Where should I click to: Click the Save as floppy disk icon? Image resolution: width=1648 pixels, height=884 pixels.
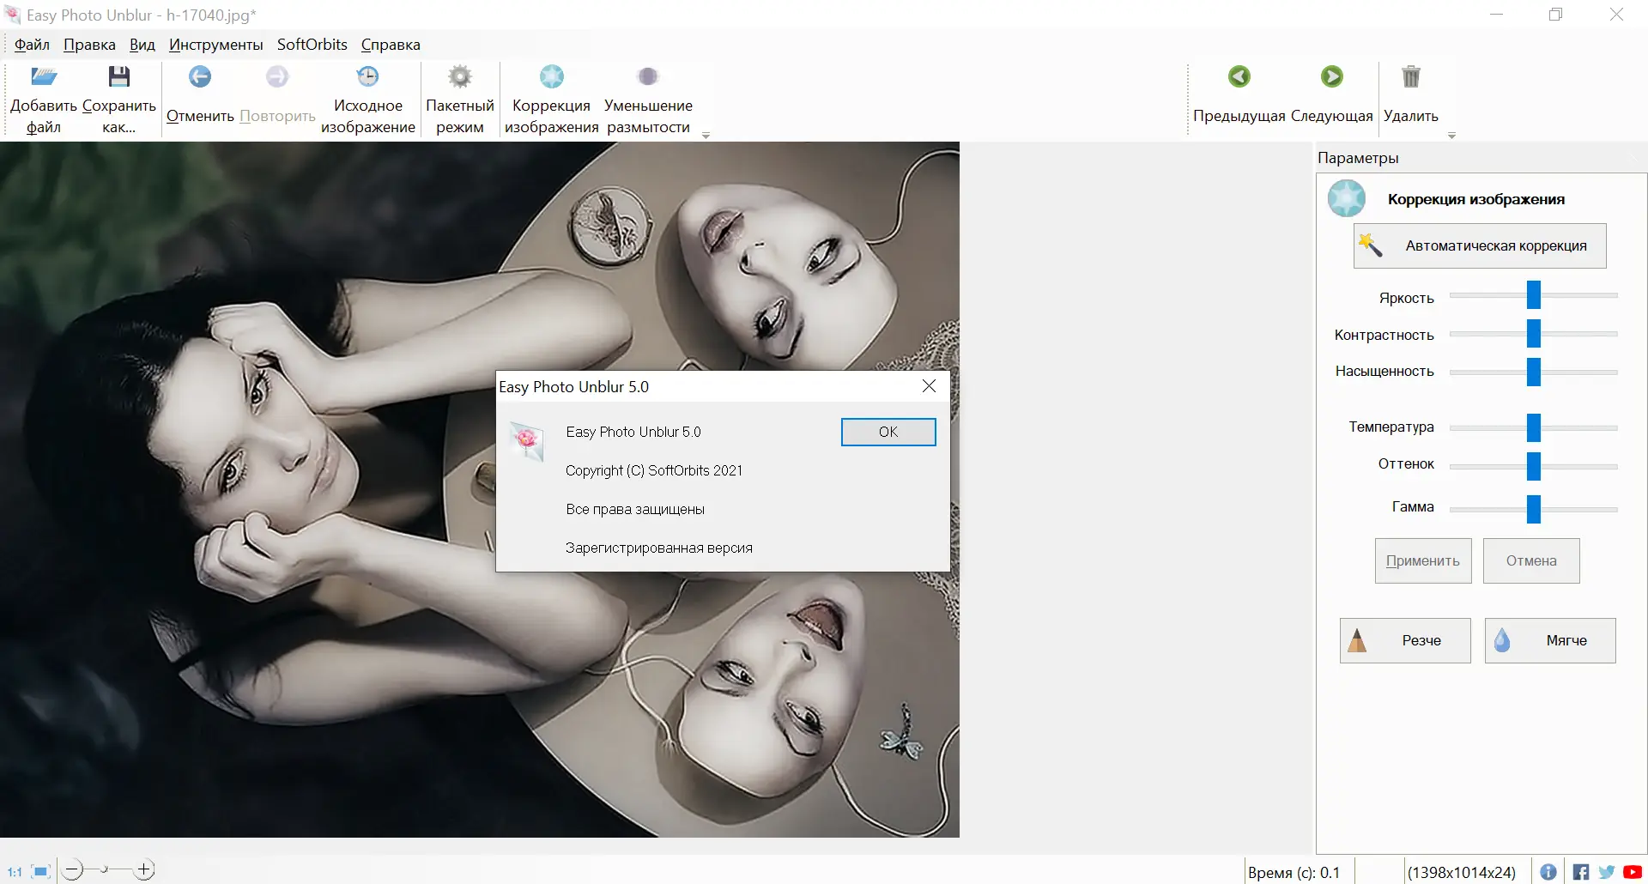(x=119, y=77)
